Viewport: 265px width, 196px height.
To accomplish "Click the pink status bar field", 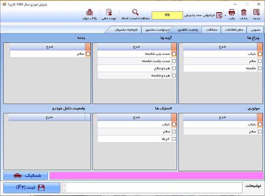I will (x=156, y=176).
